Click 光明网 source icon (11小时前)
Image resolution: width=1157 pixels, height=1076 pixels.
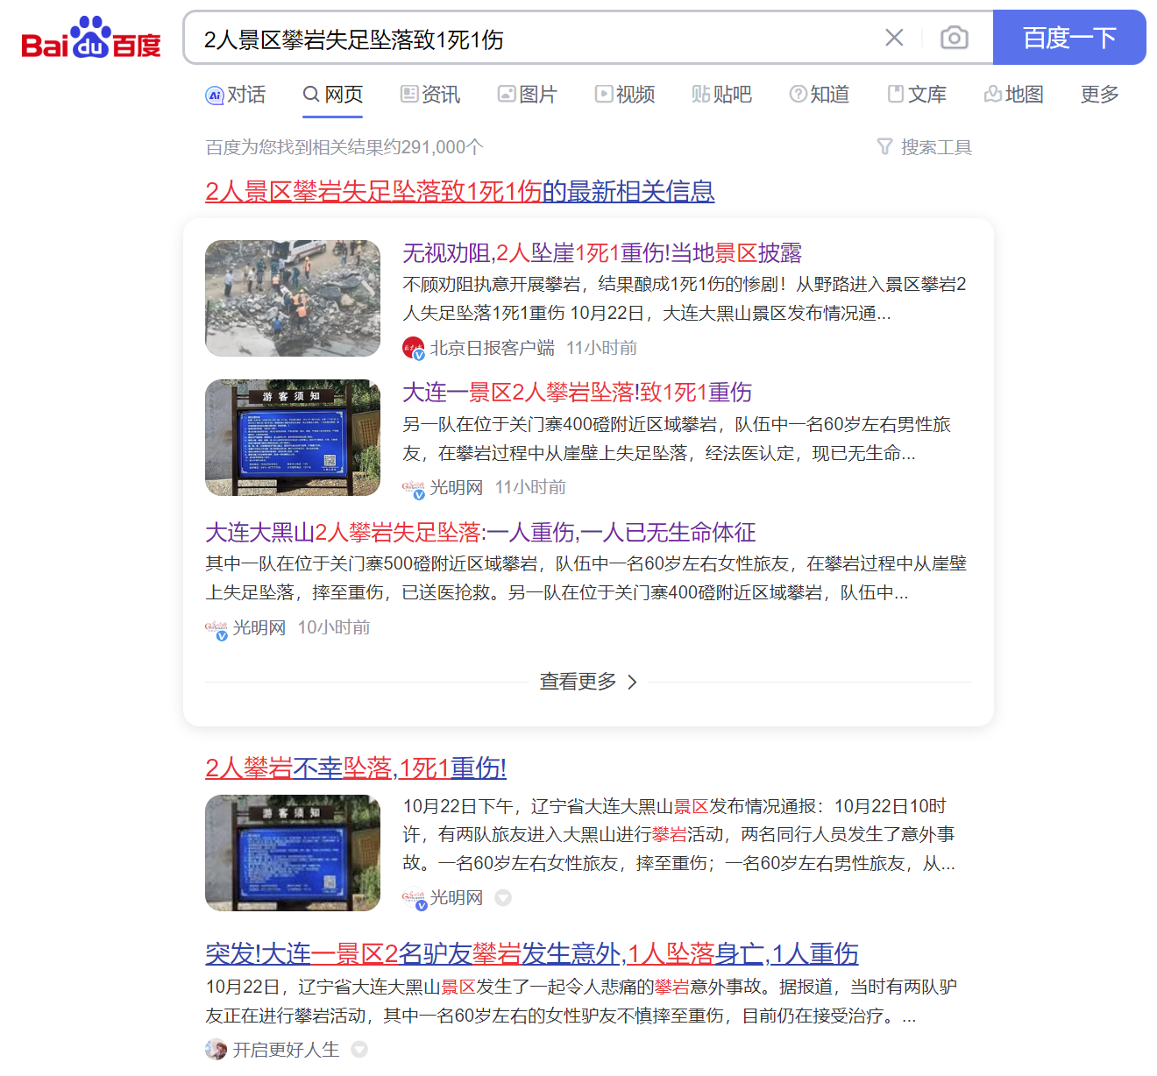(x=414, y=488)
